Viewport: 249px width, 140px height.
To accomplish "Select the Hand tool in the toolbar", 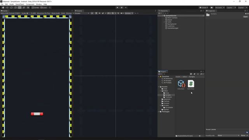I will 3,7.
